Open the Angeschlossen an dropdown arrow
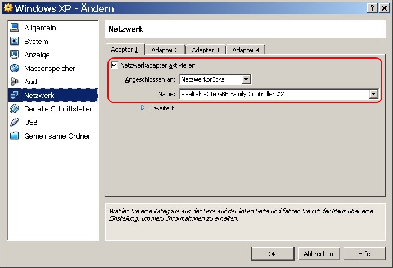 point(246,79)
